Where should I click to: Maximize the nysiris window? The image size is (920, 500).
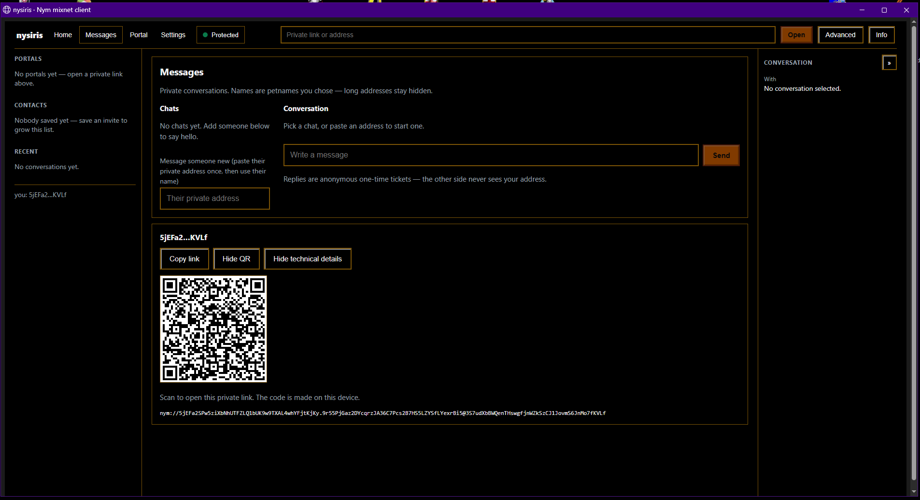tap(884, 10)
